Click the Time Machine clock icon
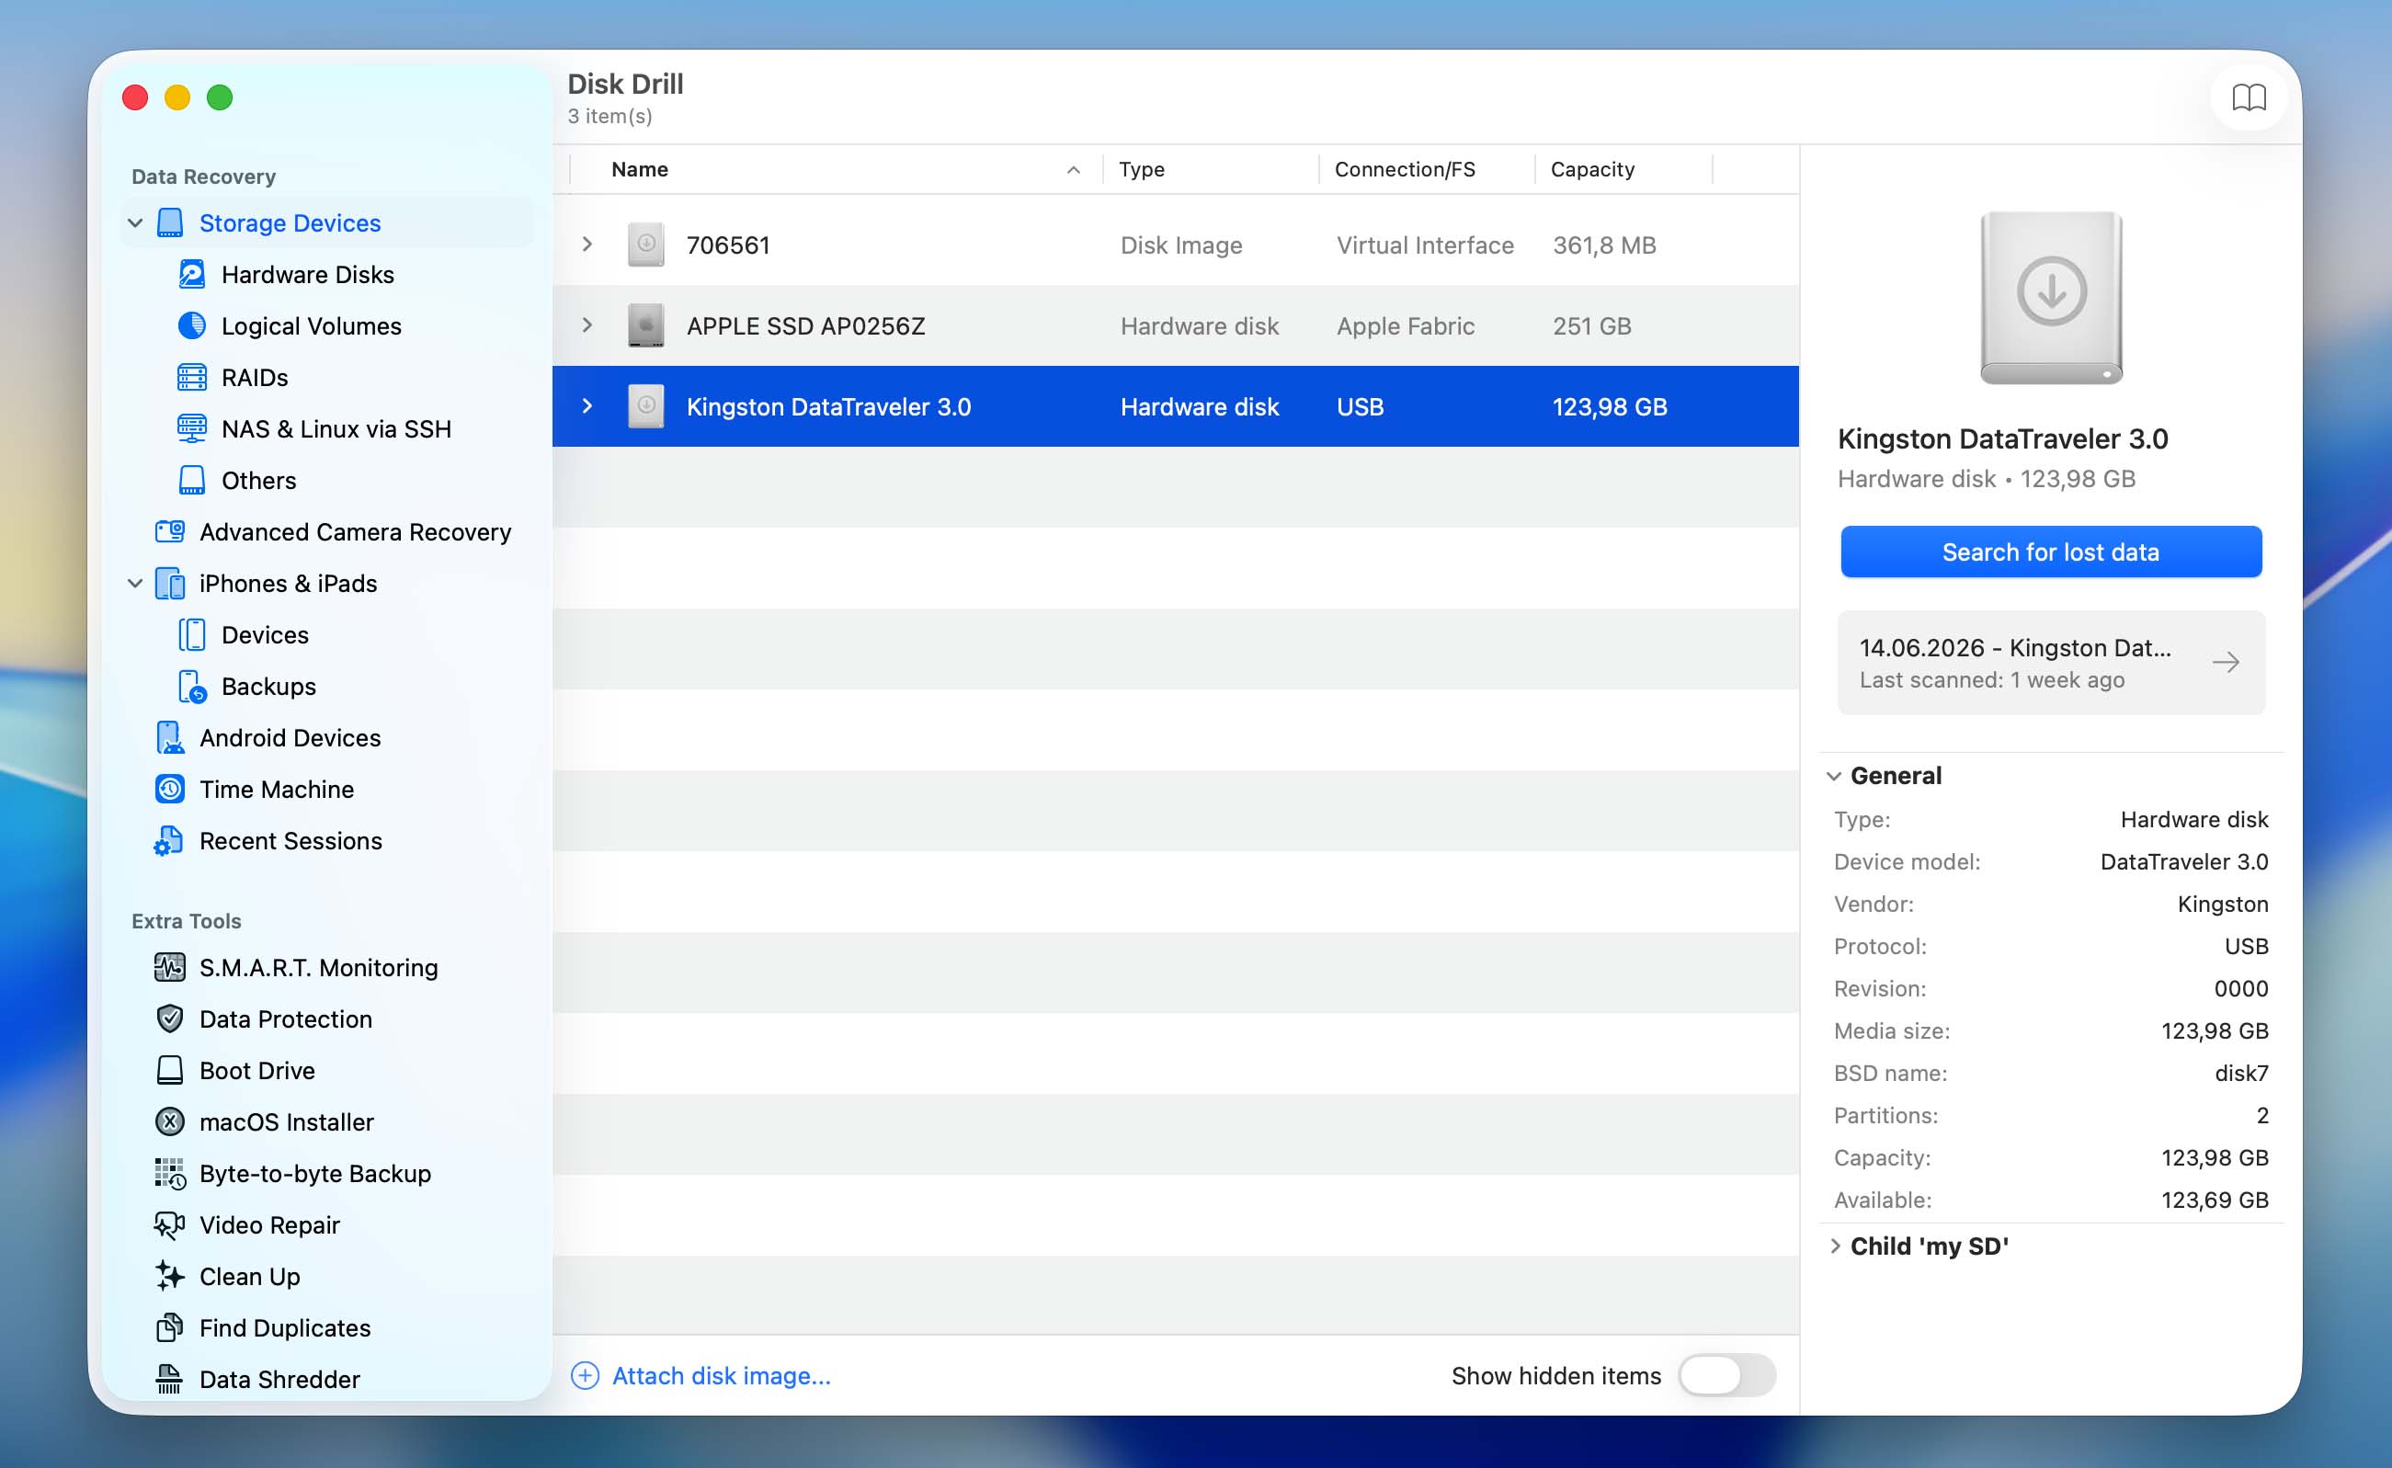The height and width of the screenshot is (1468, 2392). tap(170, 790)
